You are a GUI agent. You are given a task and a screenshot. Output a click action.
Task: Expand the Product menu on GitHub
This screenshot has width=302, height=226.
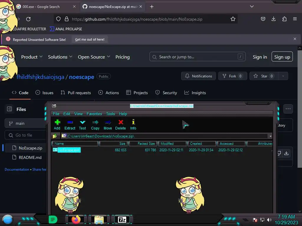(32, 57)
